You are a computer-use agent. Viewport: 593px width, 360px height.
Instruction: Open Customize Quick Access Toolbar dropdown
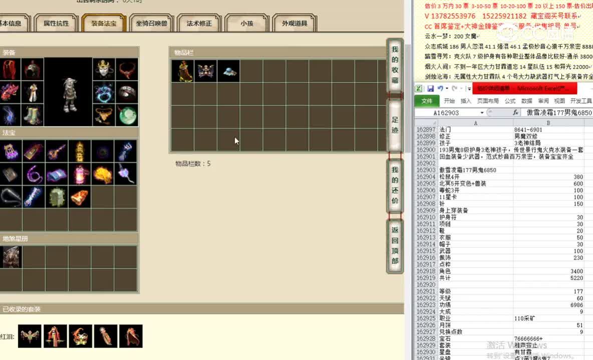click(x=469, y=88)
